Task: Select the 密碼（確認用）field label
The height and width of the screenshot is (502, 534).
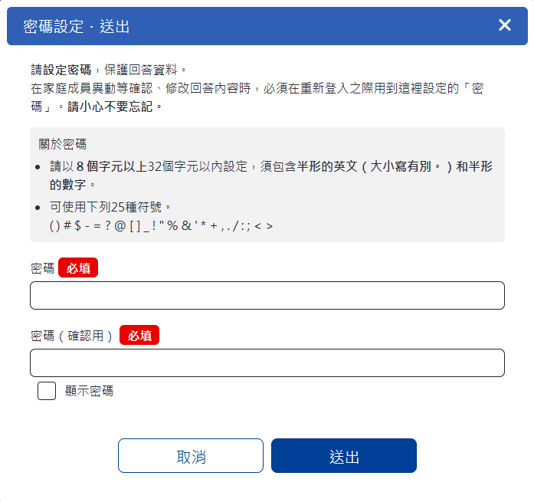Action: [x=73, y=336]
